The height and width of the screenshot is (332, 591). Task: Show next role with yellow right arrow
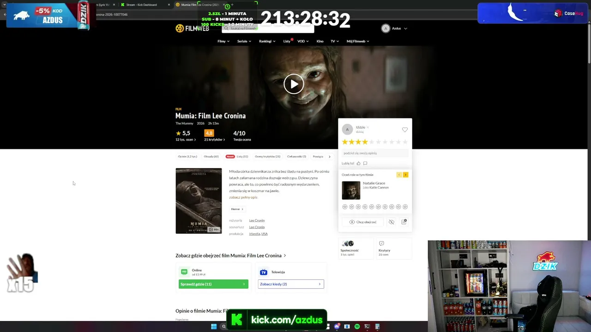pyautogui.click(x=405, y=175)
